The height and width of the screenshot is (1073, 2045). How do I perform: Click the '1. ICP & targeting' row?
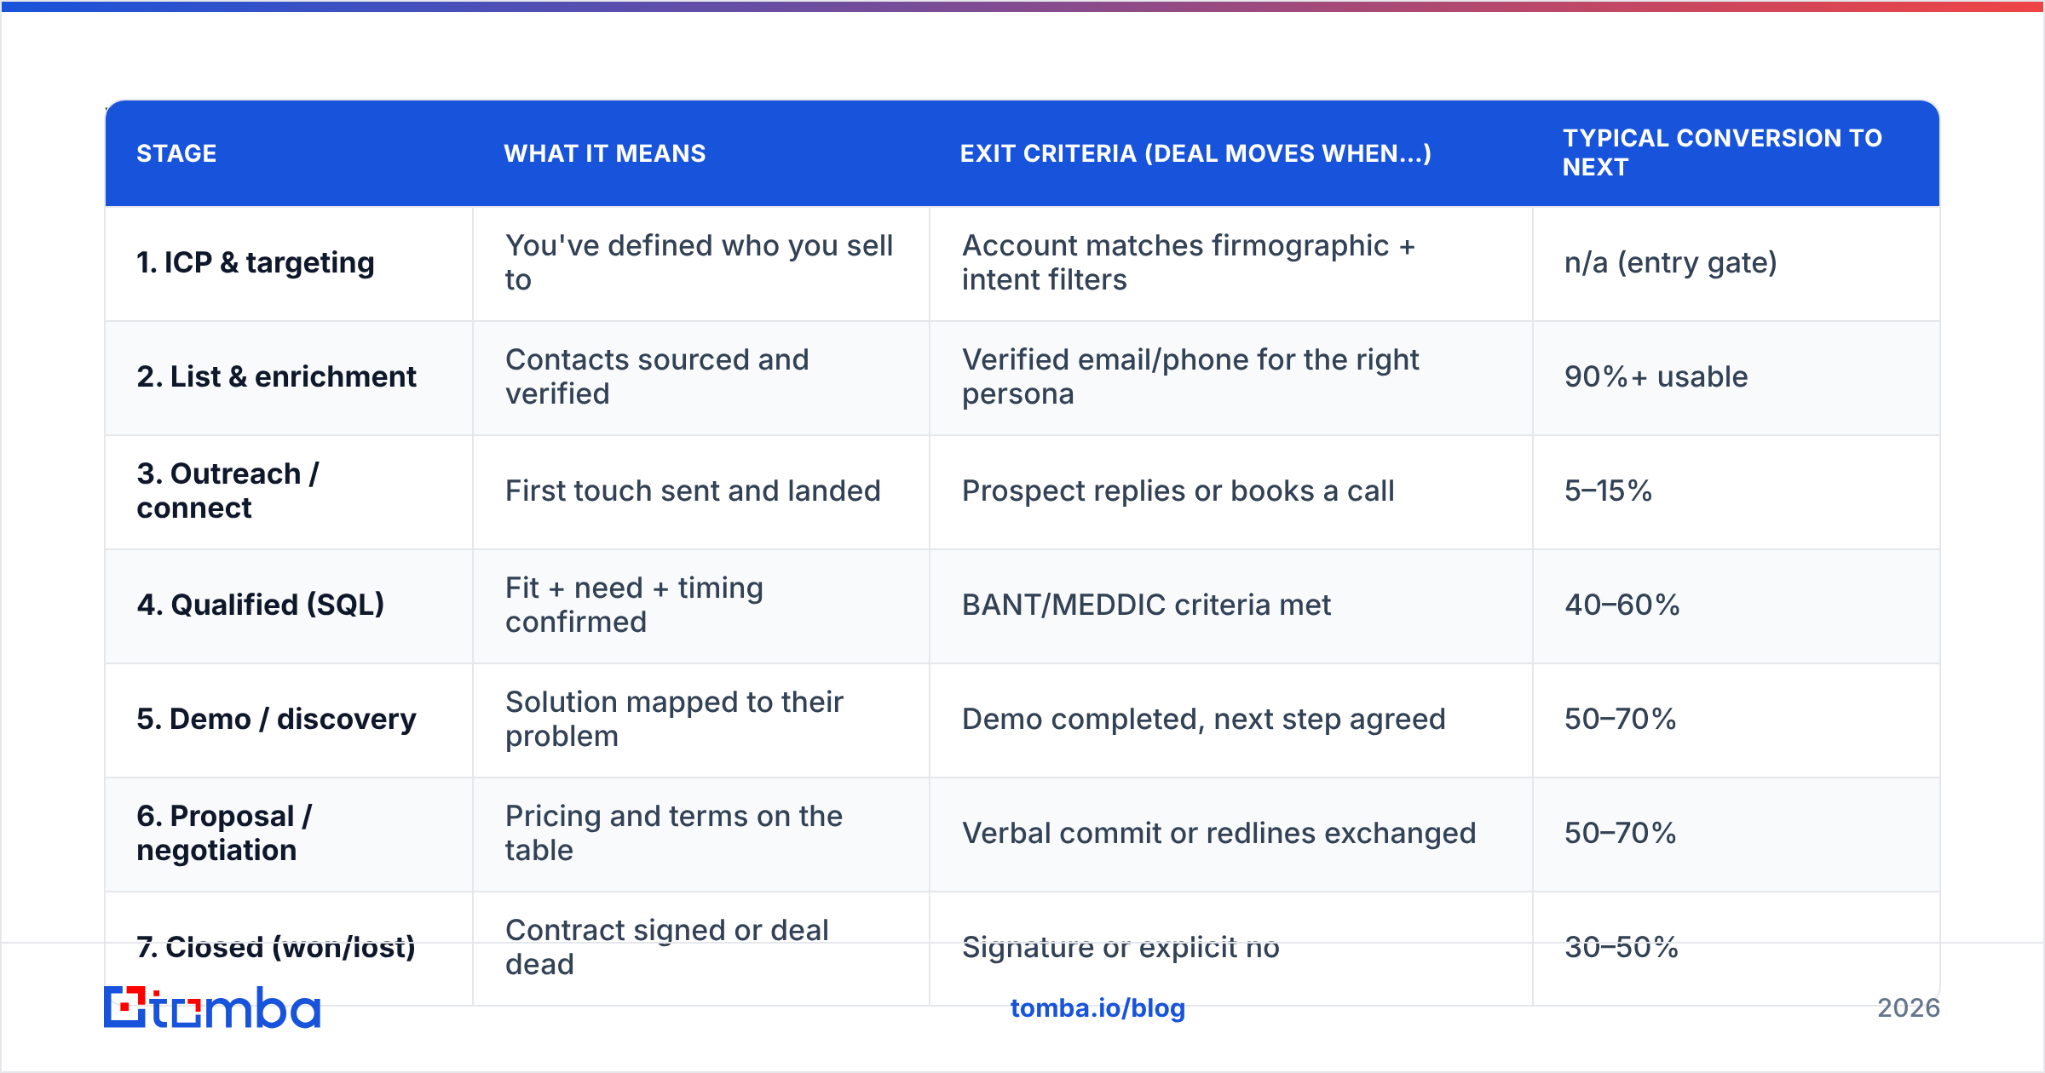click(x=1022, y=263)
